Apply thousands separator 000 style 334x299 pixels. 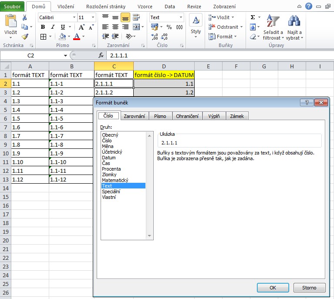[x=179, y=27]
